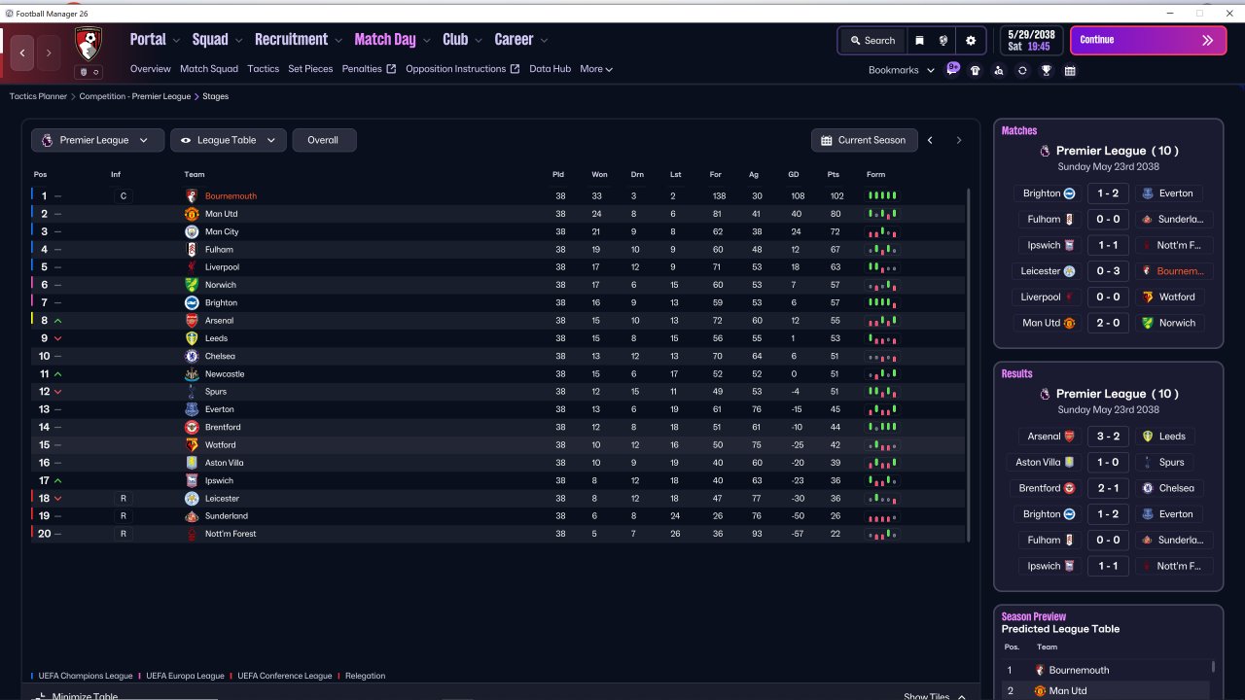Open the calendar icon in the shortcut row
1245x700 pixels.
point(1070,70)
